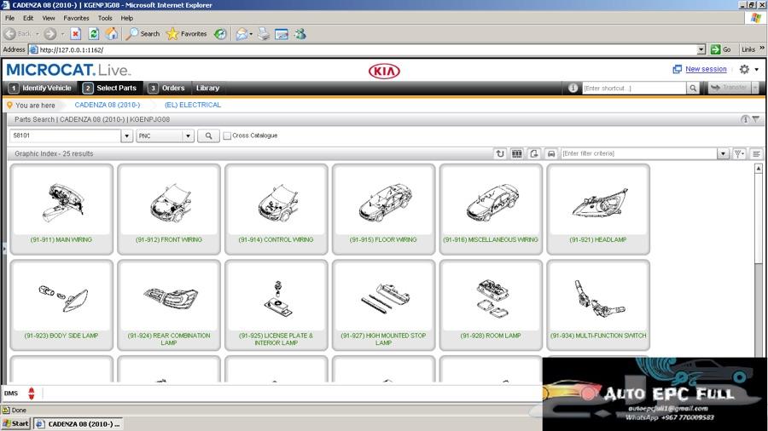768x431 pixels.
Task: Click the Transfer button
Action: (730, 88)
